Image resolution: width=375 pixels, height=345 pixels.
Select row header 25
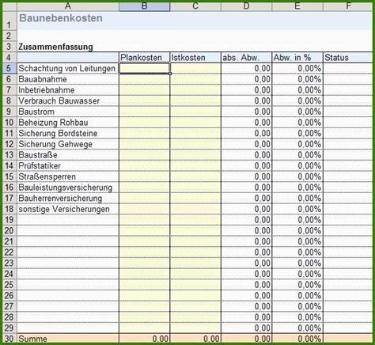(x=9, y=285)
